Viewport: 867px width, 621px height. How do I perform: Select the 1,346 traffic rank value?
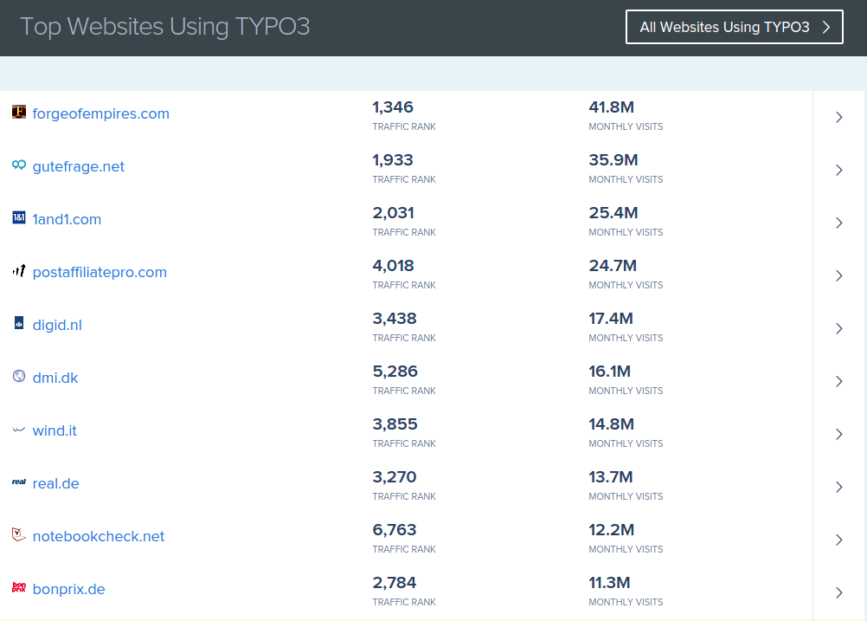tap(393, 107)
